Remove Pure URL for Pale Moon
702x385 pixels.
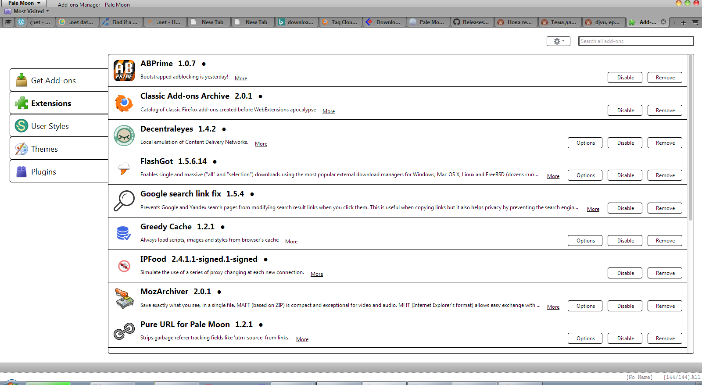pos(665,339)
